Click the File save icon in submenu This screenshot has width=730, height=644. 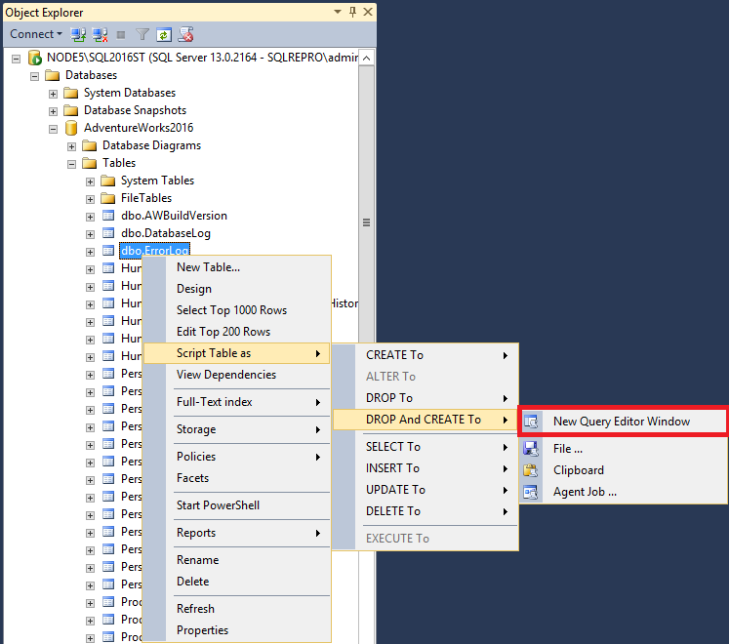click(x=531, y=449)
